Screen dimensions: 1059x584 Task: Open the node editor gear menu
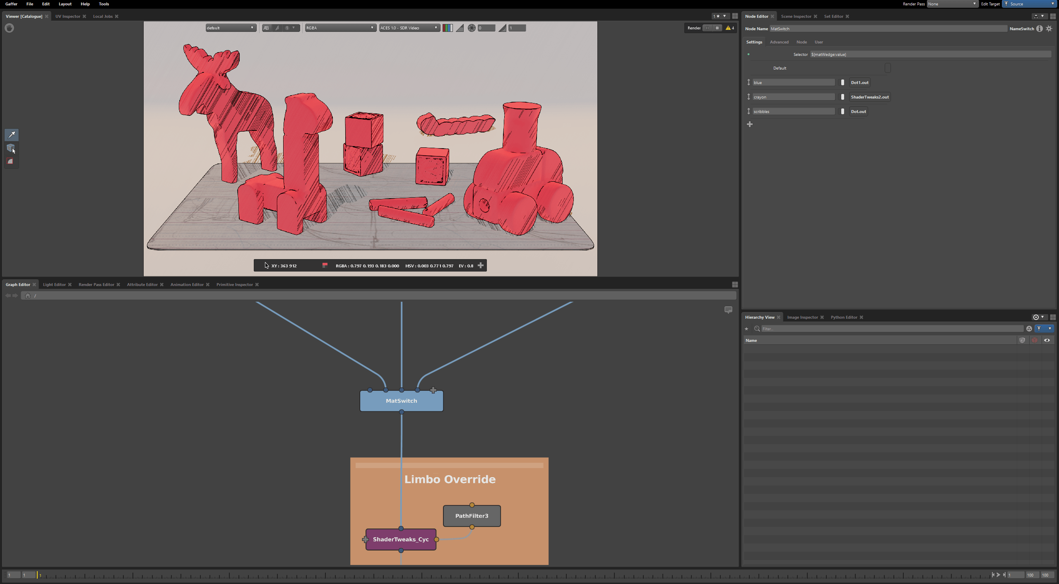(x=1049, y=29)
